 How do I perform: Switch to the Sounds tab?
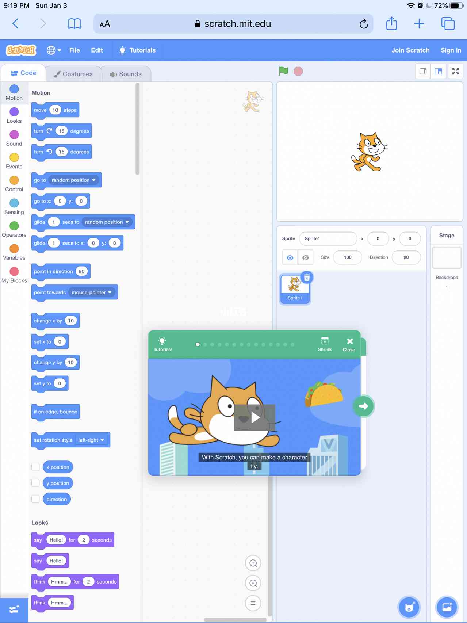(x=126, y=74)
